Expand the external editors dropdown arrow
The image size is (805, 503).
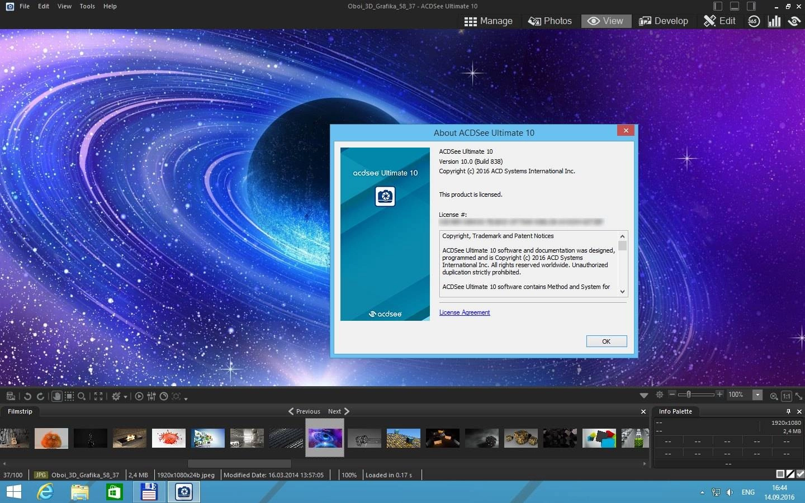[125, 397]
